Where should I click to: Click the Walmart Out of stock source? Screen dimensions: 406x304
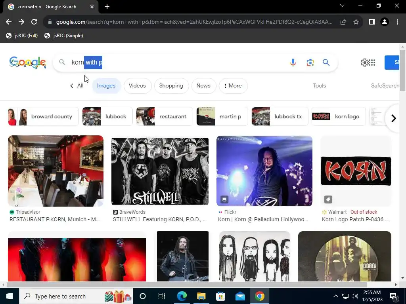(350, 212)
